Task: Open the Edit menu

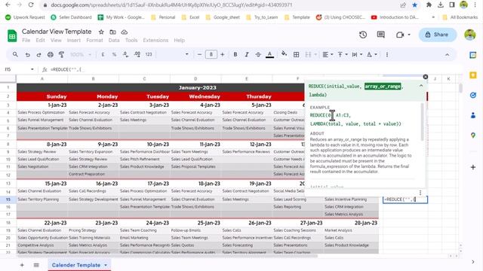Action: (40, 40)
